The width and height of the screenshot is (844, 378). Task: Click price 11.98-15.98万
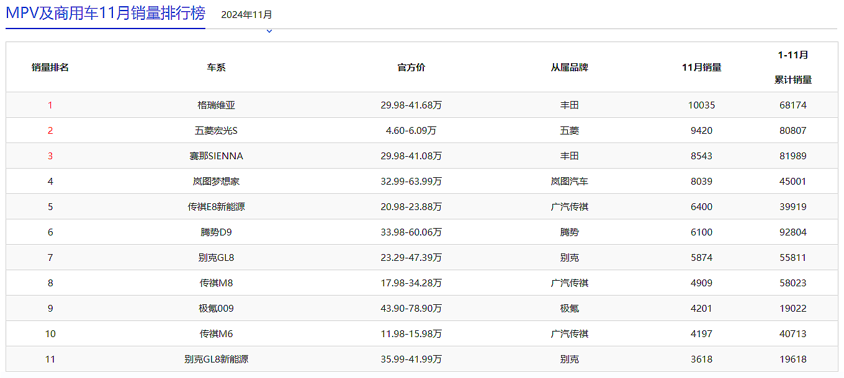(x=411, y=334)
